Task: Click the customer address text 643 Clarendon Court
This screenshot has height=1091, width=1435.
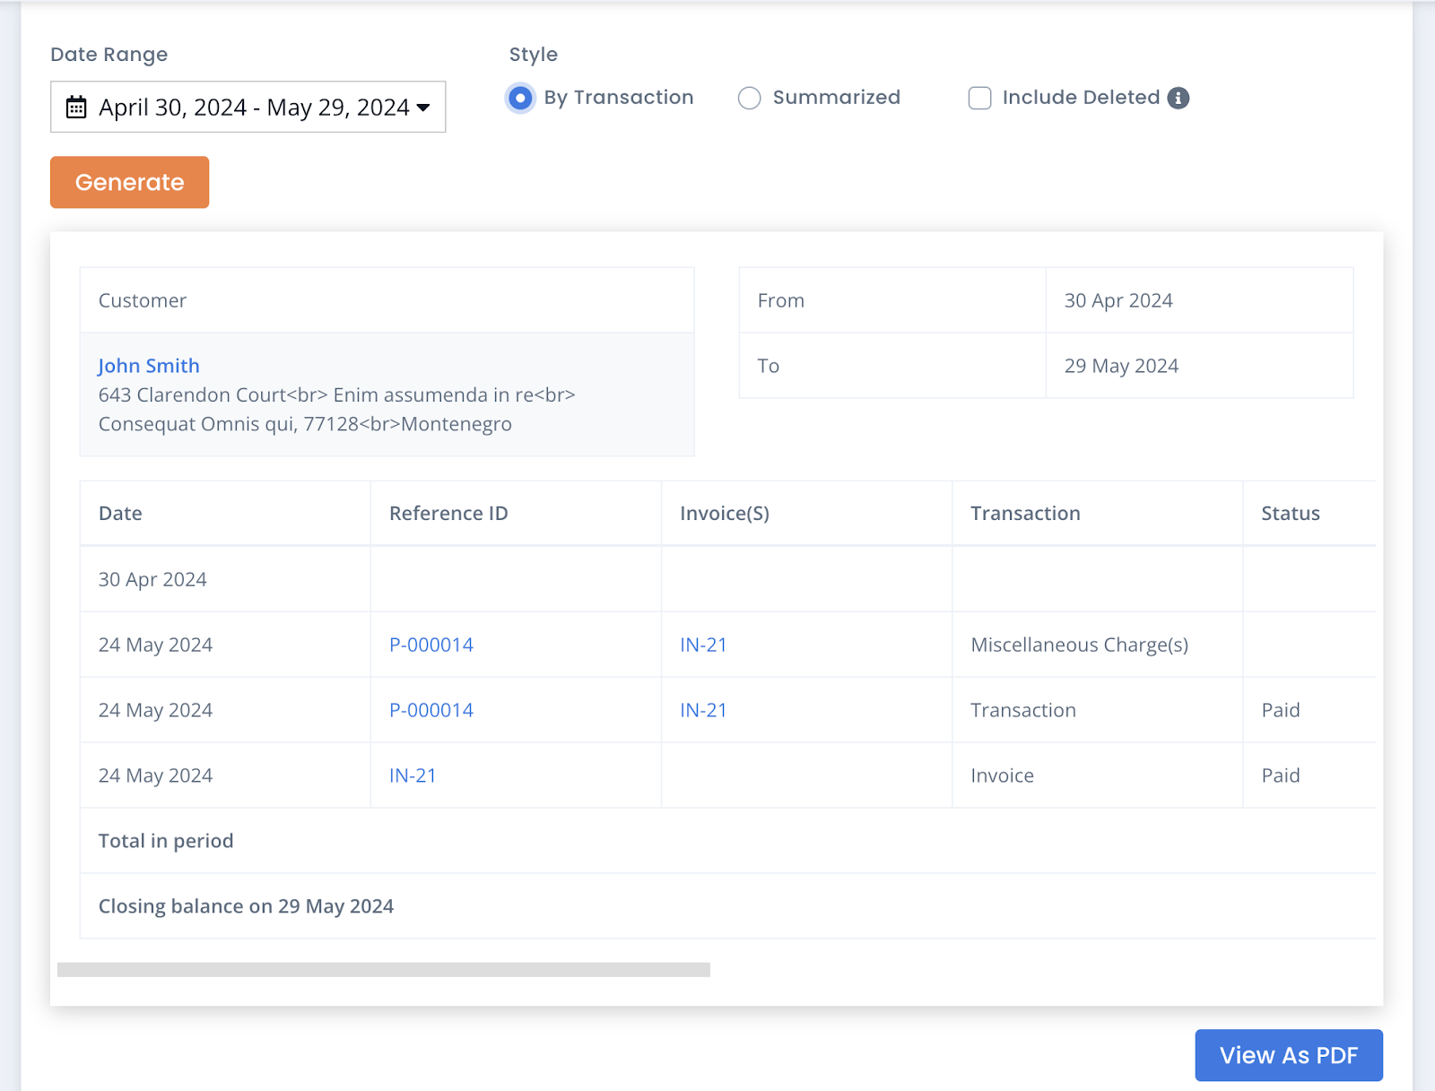Action: pos(192,395)
